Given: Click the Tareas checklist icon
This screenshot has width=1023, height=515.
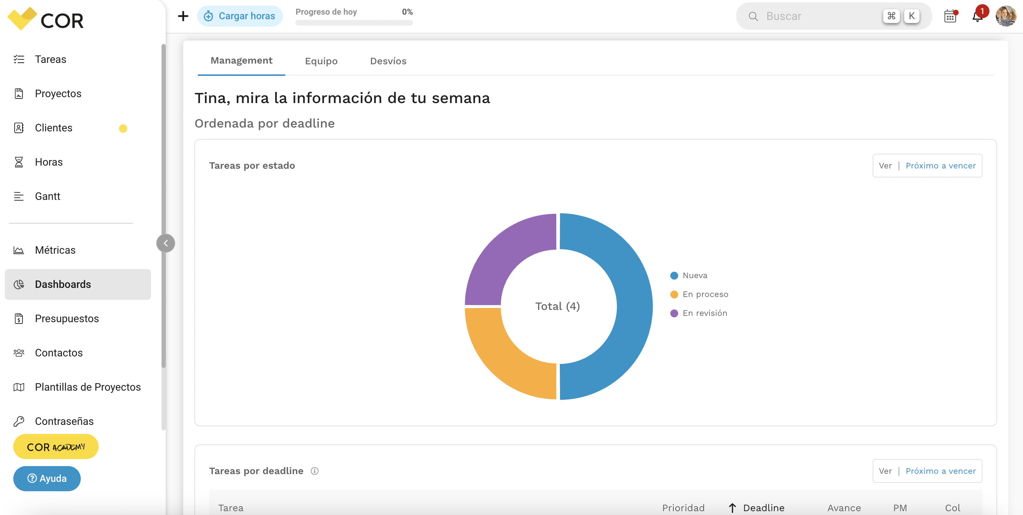Looking at the screenshot, I should (19, 59).
